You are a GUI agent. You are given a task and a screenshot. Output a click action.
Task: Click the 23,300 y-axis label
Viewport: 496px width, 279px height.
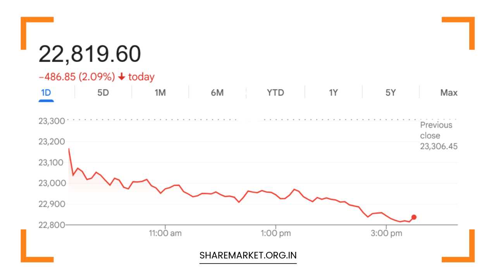point(52,121)
